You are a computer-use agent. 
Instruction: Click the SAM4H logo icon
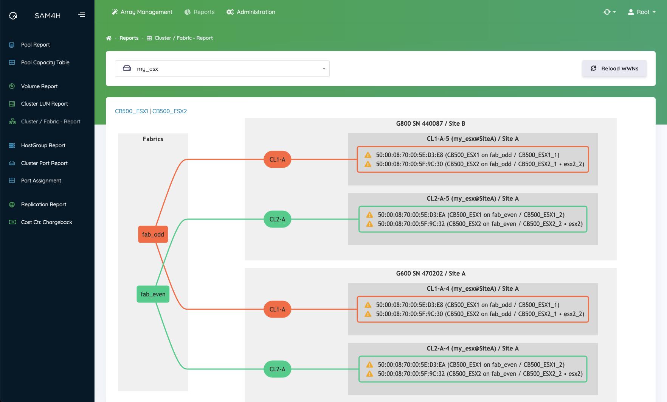coord(13,16)
